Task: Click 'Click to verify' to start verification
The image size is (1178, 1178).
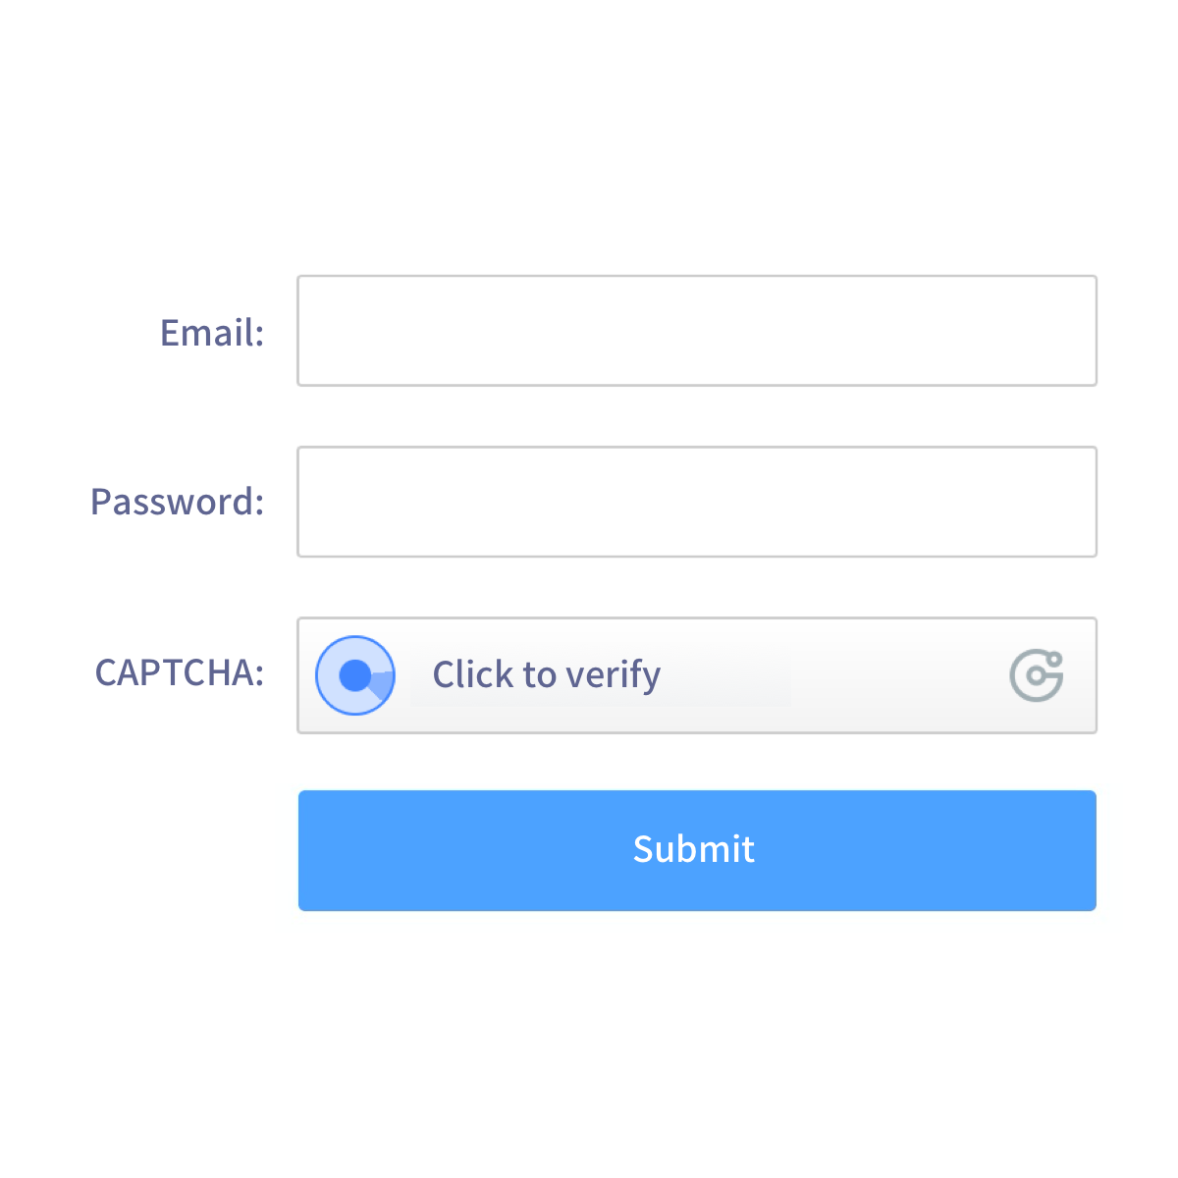Action: click(x=546, y=674)
